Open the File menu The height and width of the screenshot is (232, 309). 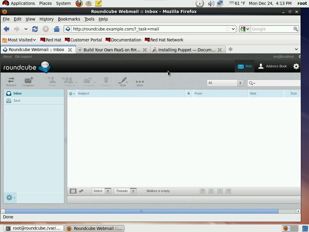point(6,19)
